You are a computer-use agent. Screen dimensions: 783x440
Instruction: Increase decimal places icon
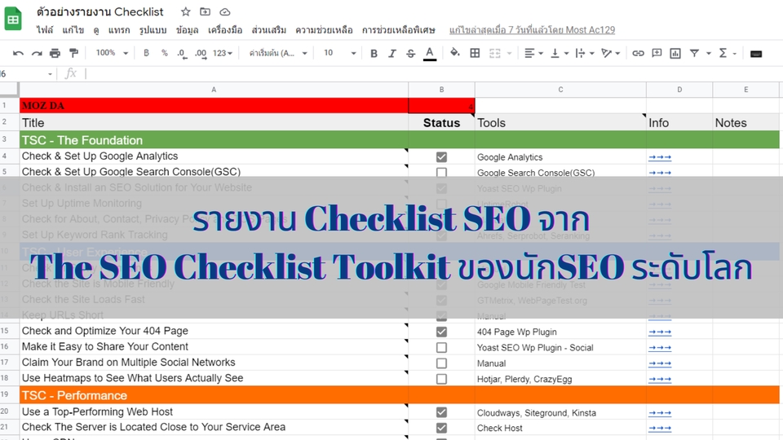click(x=201, y=54)
